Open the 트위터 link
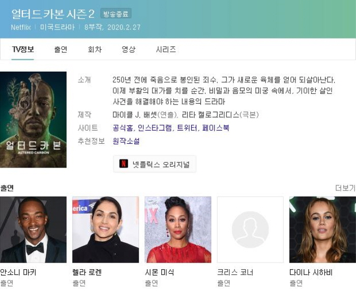Screen dimensions: 356x291 [x=187, y=128]
